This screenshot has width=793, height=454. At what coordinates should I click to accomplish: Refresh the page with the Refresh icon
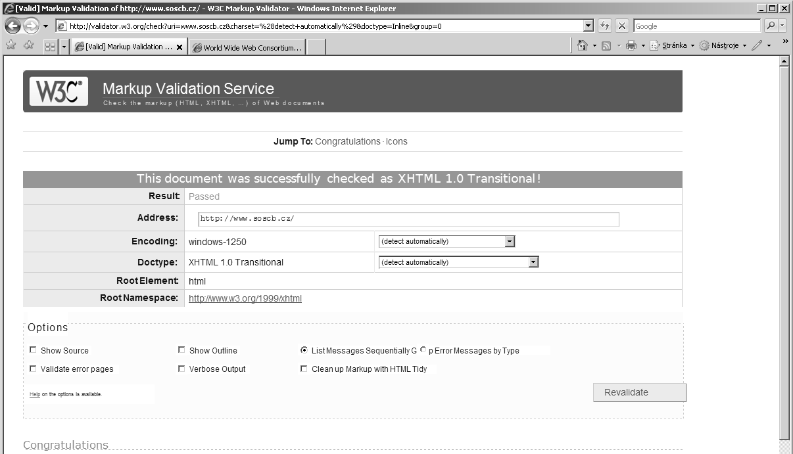605,26
